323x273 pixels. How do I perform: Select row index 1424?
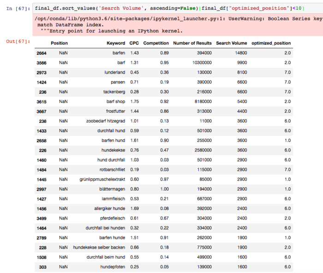[42, 82]
